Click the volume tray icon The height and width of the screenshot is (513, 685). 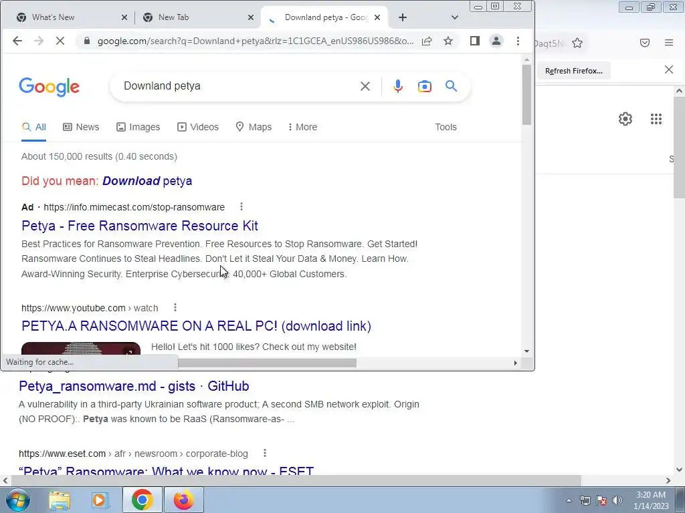pos(617,500)
